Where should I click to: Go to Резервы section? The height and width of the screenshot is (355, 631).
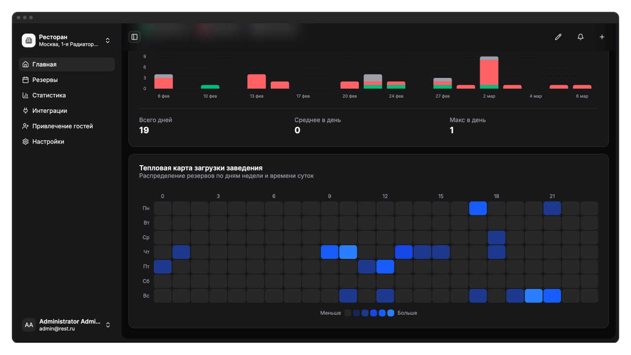pyautogui.click(x=45, y=80)
